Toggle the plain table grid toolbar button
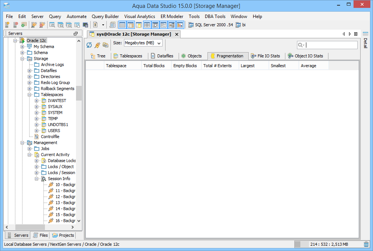The width and height of the screenshot is (373, 251). point(147,24)
